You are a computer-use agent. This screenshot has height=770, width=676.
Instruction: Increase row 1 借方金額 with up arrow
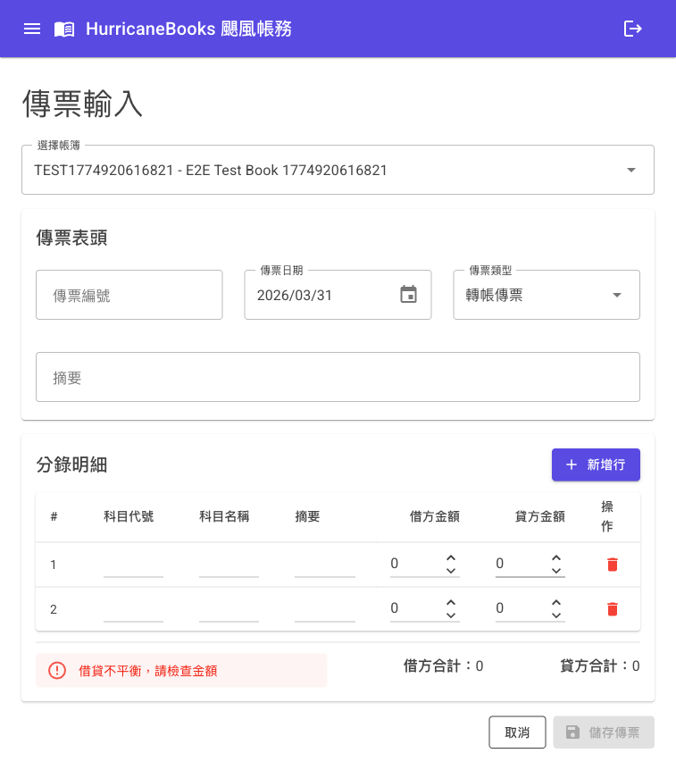[x=451, y=557]
